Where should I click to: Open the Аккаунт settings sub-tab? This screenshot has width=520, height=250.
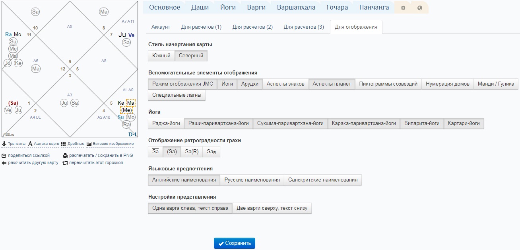[x=161, y=27]
